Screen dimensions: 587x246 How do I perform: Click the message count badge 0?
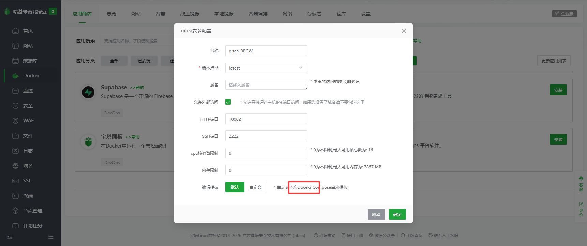point(53,11)
